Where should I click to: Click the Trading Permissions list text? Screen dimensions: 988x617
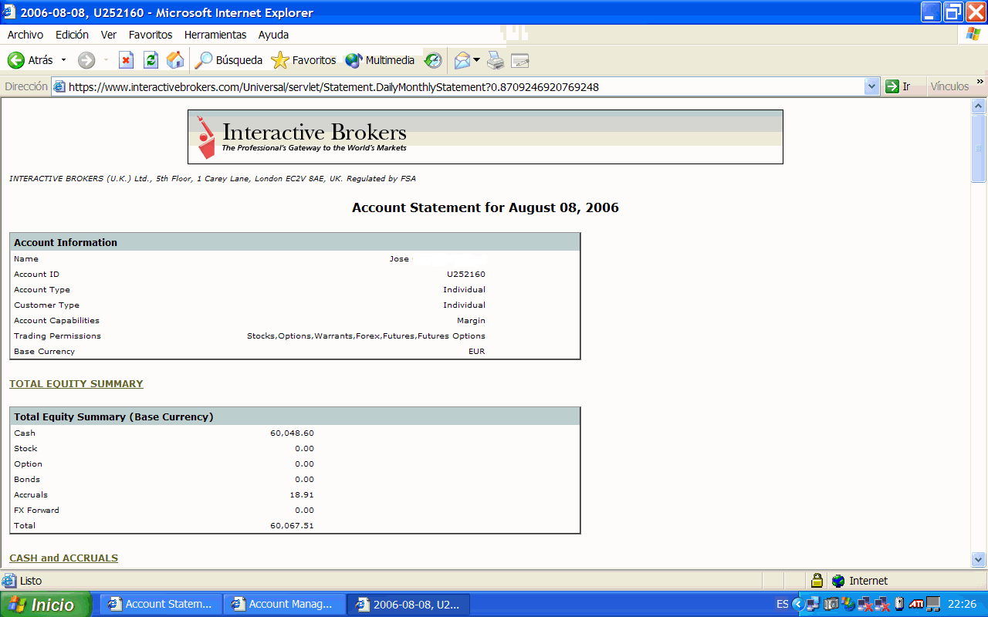pyautogui.click(x=366, y=336)
